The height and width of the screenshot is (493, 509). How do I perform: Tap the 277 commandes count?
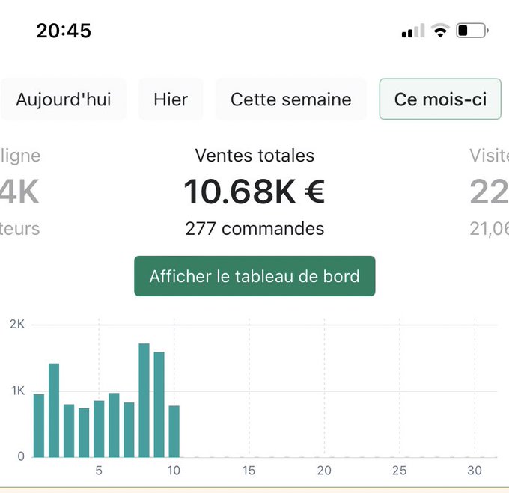click(254, 229)
